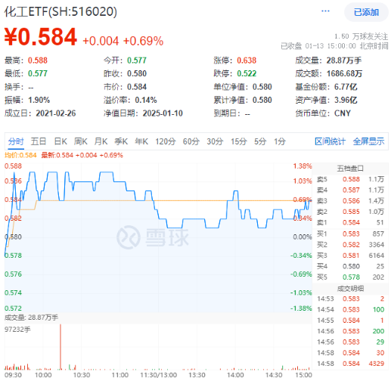Select the 买1 order row
Image resolution: width=391 pixels, height=384 pixels.
pos(350,234)
